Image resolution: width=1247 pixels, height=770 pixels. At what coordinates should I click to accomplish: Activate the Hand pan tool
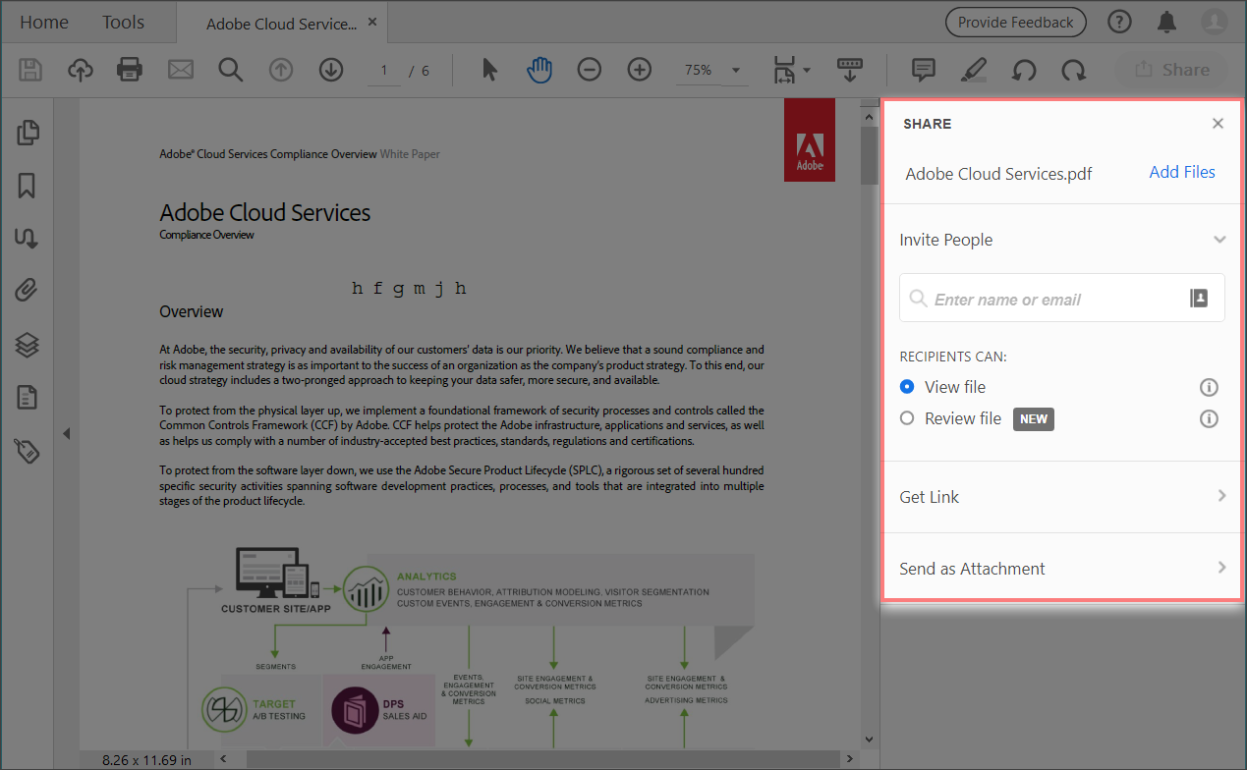[538, 70]
